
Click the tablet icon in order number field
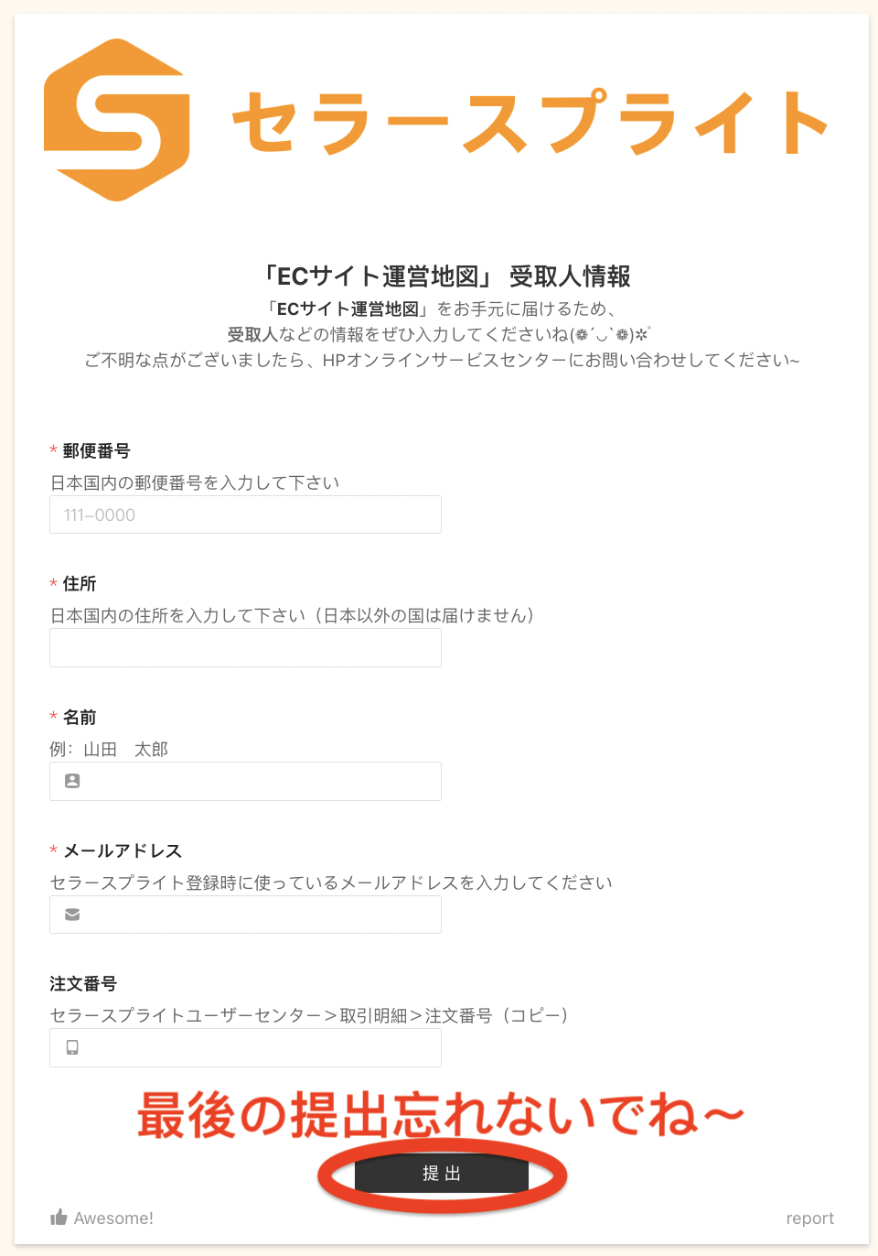click(x=72, y=1047)
